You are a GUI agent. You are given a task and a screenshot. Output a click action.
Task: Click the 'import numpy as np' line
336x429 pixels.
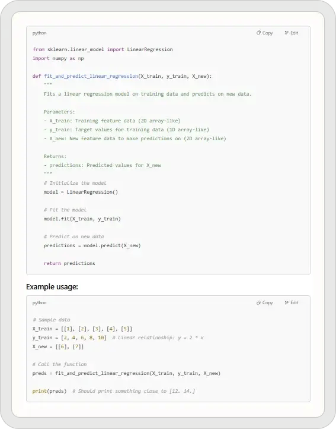[x=58, y=59]
